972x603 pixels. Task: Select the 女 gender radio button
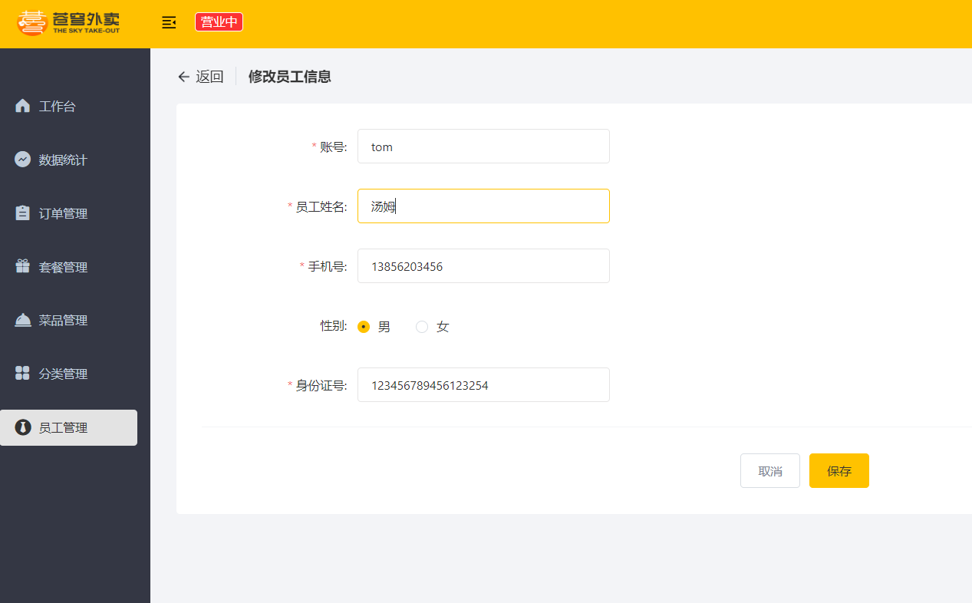click(x=422, y=327)
